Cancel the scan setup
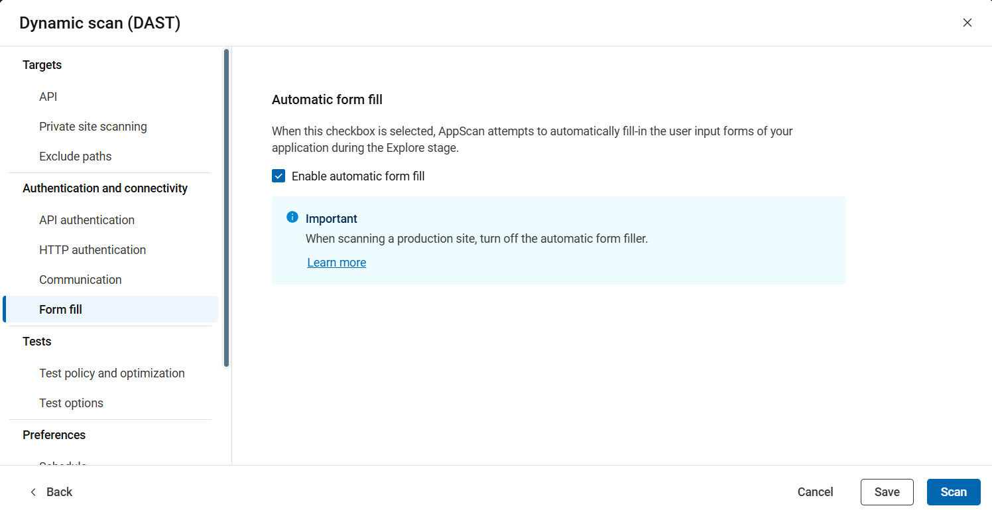Viewport: 992px width, 512px height. pos(815,491)
